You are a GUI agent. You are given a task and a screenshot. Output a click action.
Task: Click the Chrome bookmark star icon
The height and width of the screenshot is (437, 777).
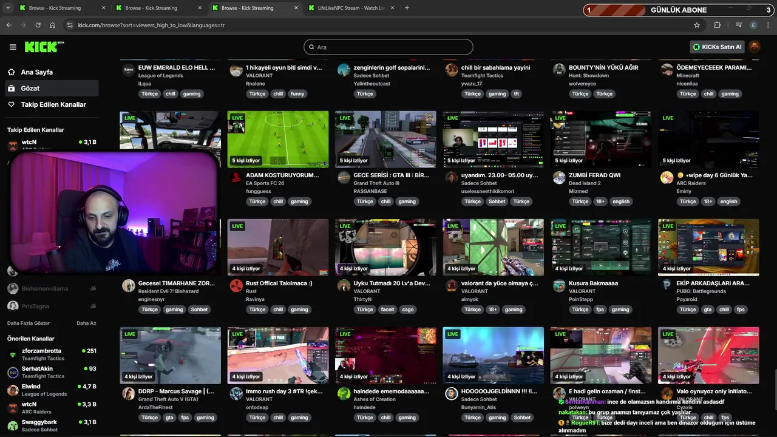tap(697, 25)
